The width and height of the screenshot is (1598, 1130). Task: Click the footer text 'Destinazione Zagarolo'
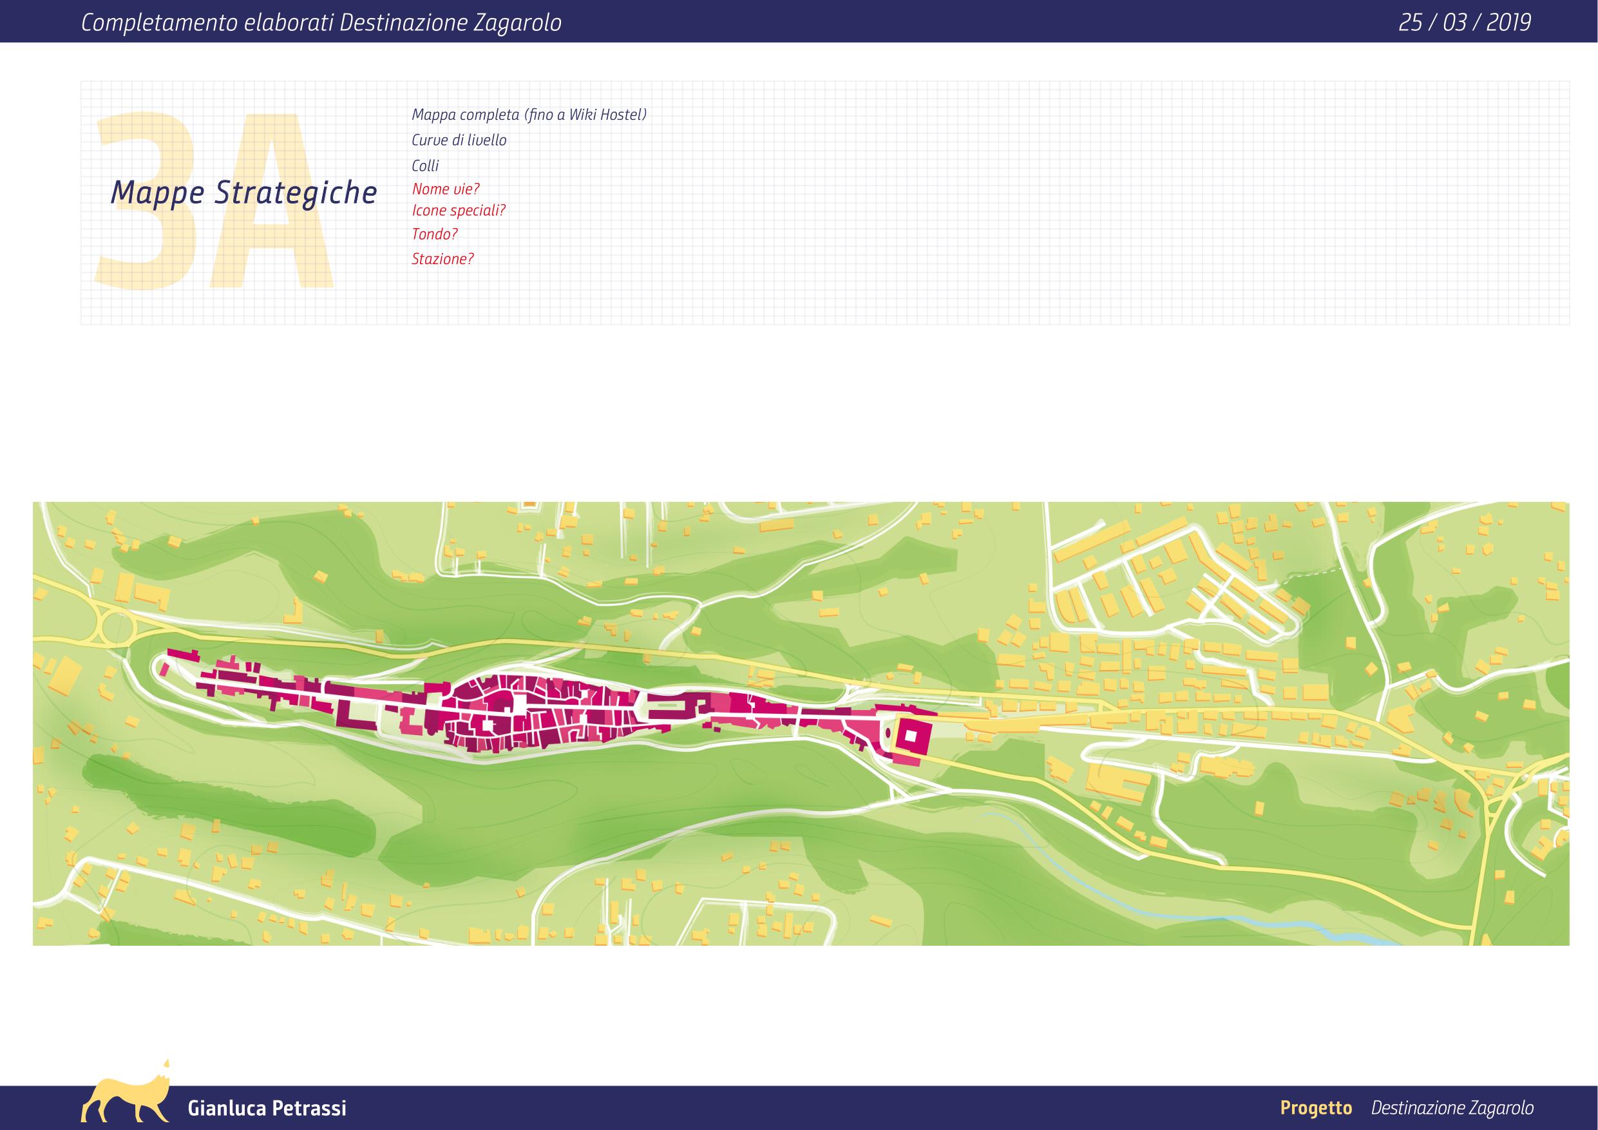point(1452,1107)
